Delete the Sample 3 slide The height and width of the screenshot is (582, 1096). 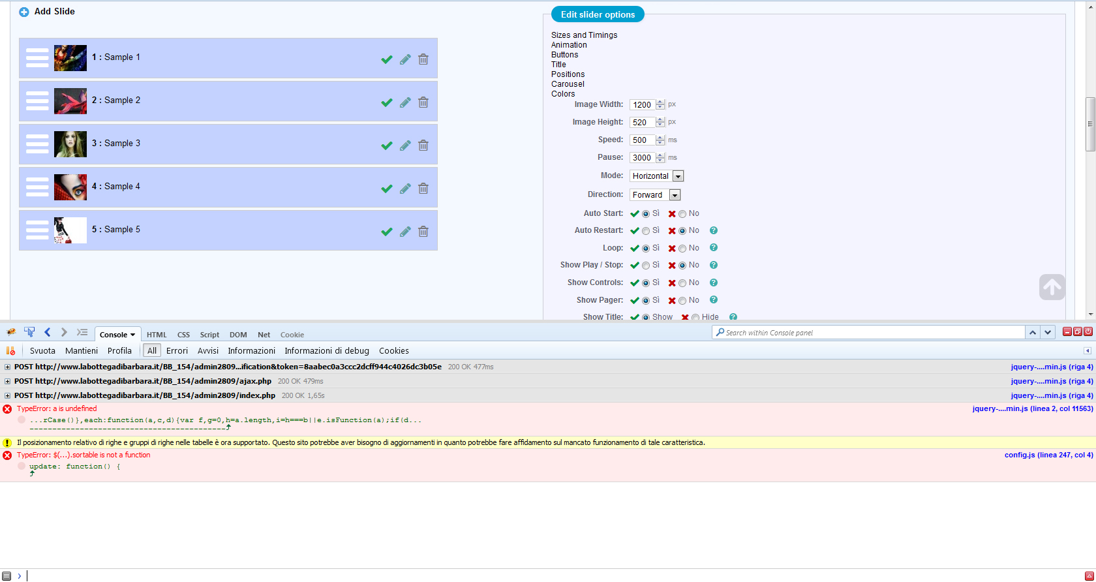(x=423, y=145)
